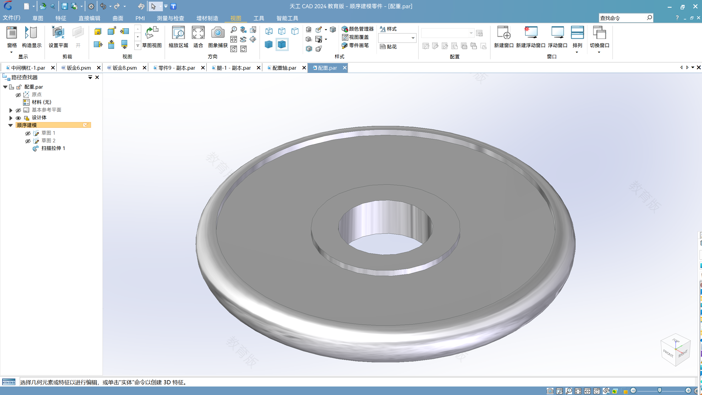Close the 配重.par document tab
The width and height of the screenshot is (702, 395).
coord(345,68)
